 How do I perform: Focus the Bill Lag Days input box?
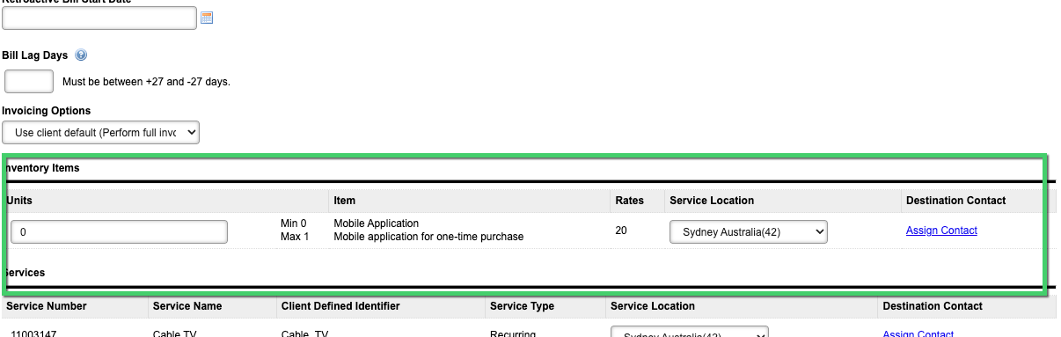coord(29,81)
